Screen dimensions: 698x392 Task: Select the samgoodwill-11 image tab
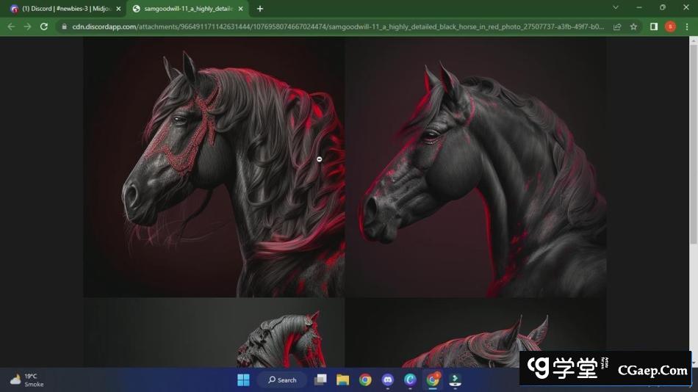pyautogui.click(x=187, y=9)
